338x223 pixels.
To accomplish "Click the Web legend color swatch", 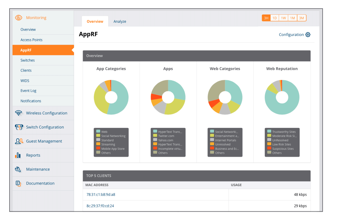I will 98,132.
